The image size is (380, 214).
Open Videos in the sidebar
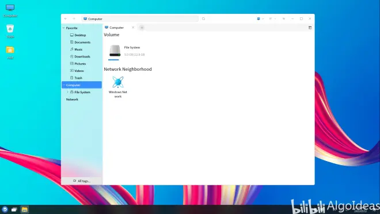tap(77, 71)
